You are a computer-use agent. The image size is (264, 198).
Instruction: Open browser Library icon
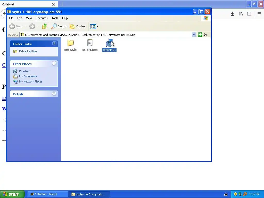241,14
